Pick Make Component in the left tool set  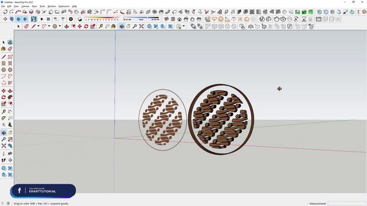(10, 42)
